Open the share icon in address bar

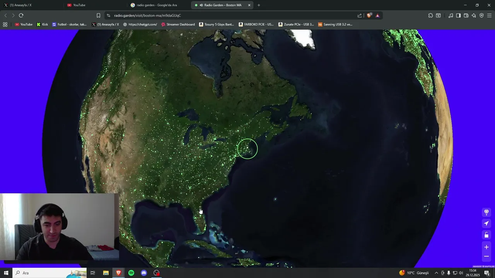[360, 15]
